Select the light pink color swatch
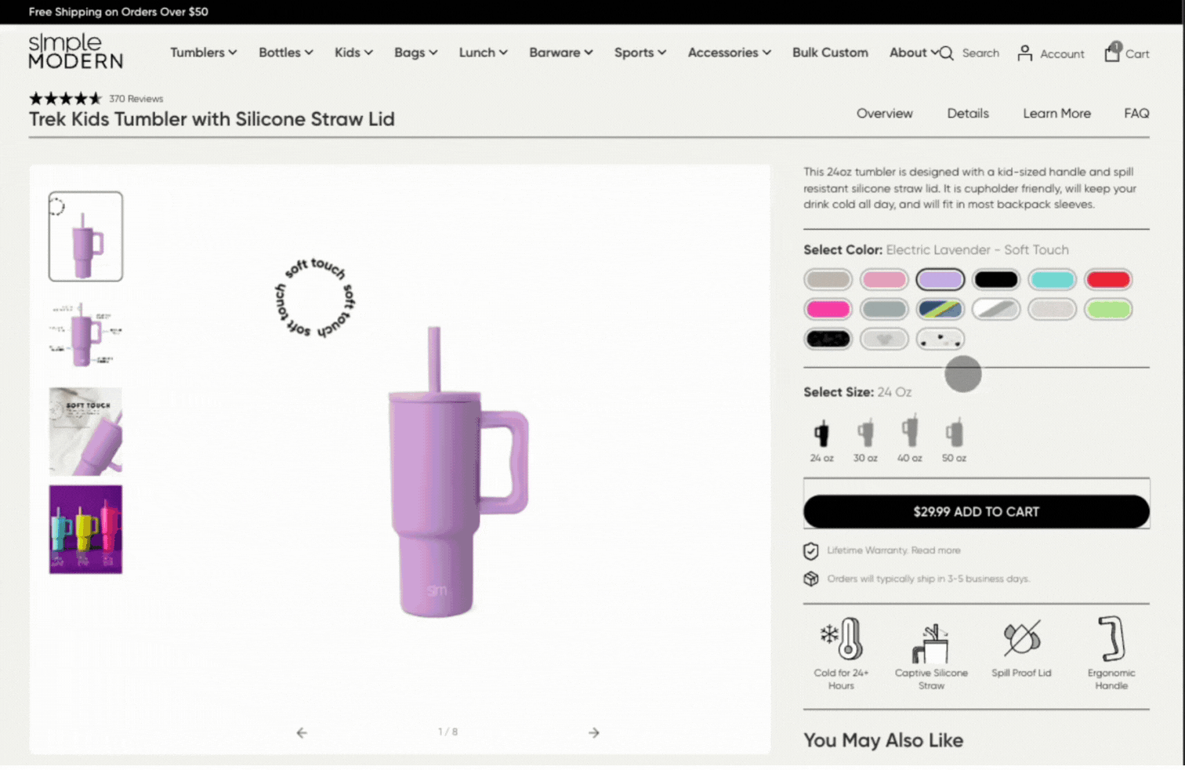This screenshot has width=1185, height=770. 884,279
